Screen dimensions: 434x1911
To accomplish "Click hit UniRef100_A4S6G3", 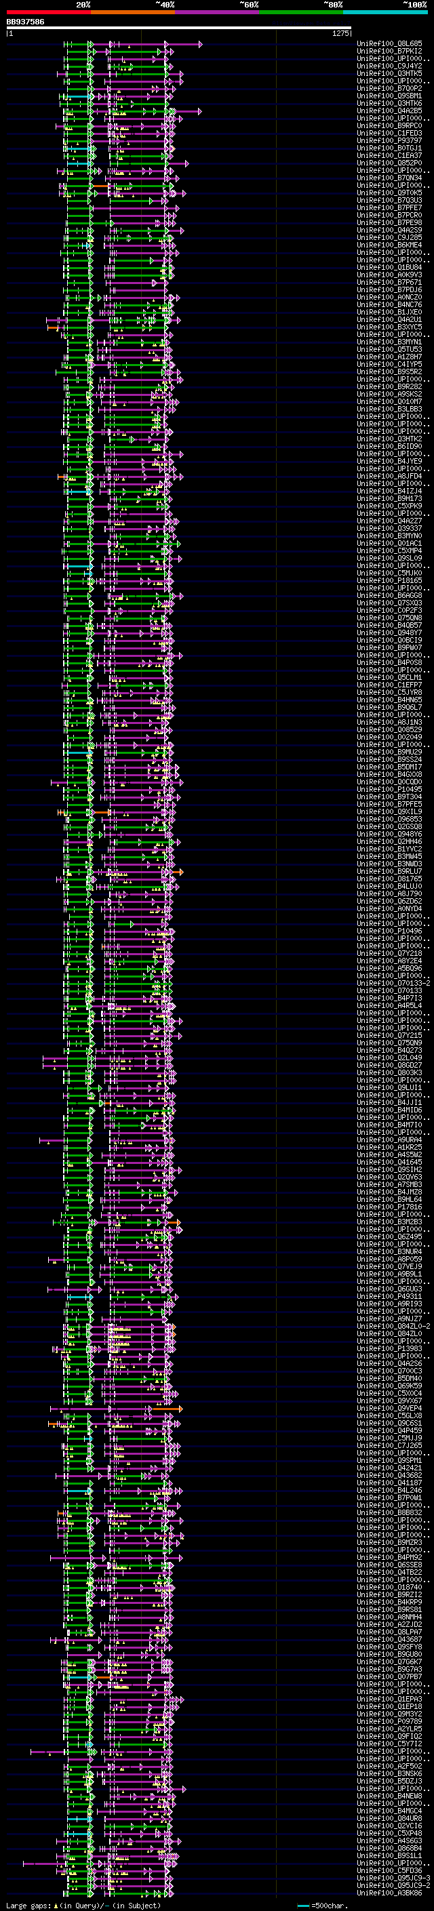I will click(x=389, y=1840).
